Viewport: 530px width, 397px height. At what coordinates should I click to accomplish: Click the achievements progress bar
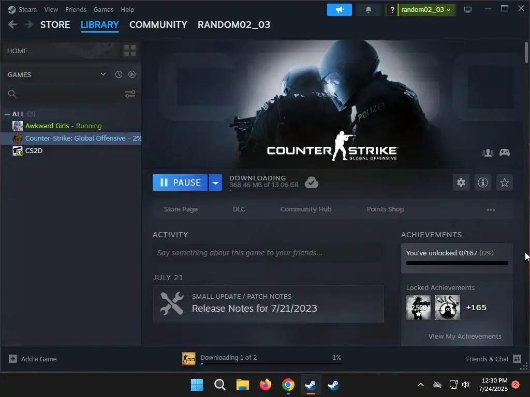(x=457, y=263)
